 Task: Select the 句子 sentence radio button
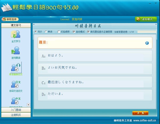click(x=36, y=32)
